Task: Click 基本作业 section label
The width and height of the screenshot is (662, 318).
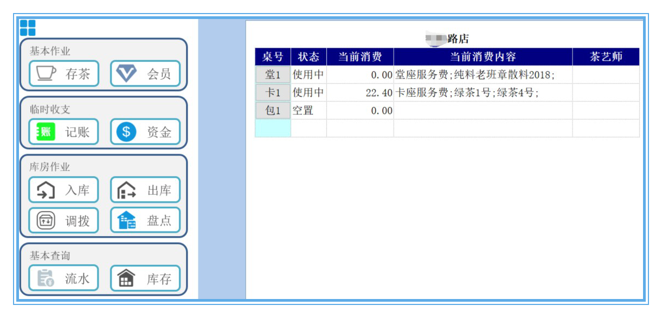Action: [50, 51]
